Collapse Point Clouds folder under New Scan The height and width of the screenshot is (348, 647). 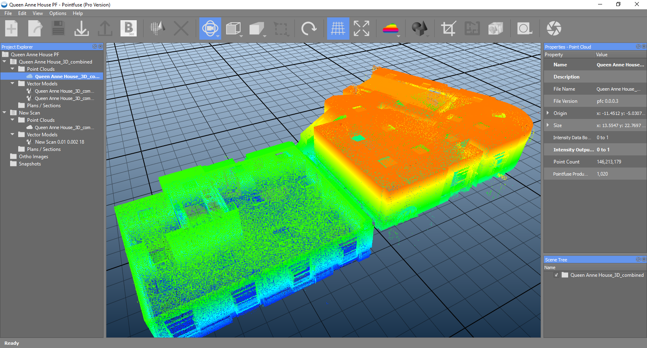(13, 120)
